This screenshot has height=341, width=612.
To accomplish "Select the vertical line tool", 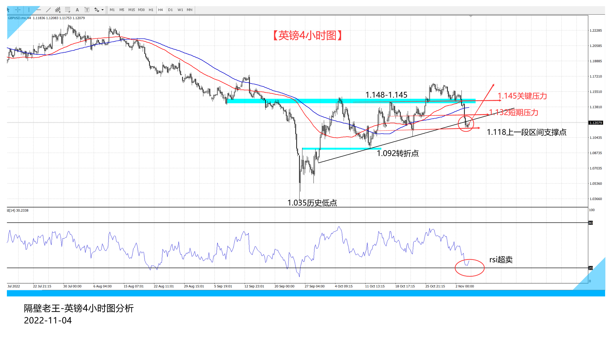I will [29, 10].
